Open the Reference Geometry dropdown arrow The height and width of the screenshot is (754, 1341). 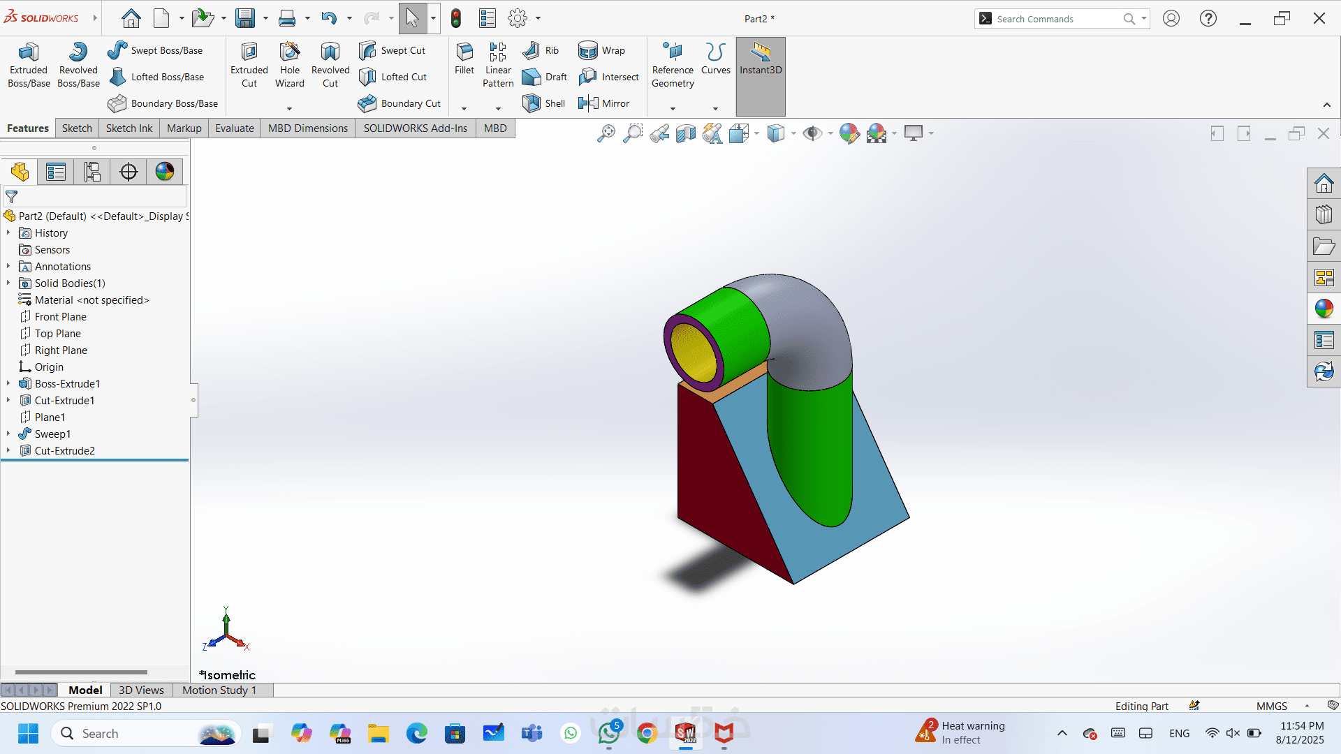tap(673, 109)
